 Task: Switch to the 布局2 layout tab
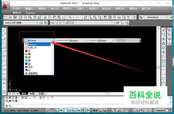[41, 94]
